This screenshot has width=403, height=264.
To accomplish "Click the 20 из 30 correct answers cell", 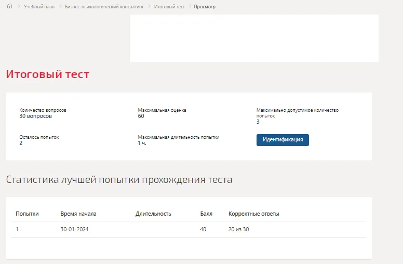I will coord(238,229).
